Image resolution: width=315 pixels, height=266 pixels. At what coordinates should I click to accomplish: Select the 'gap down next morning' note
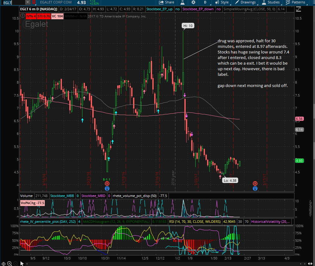pos(252,85)
